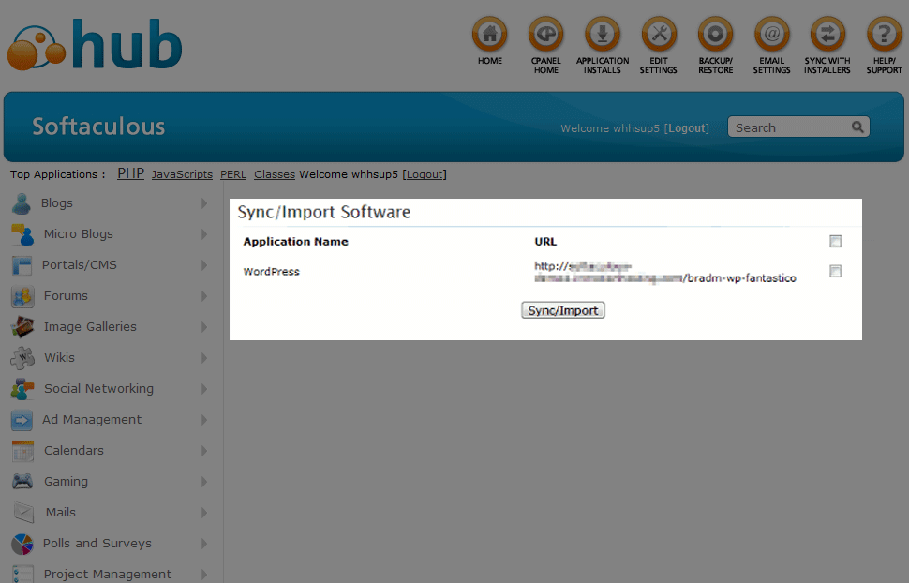Open the Backup/Restore icon
The image size is (909, 583).
pyautogui.click(x=715, y=35)
